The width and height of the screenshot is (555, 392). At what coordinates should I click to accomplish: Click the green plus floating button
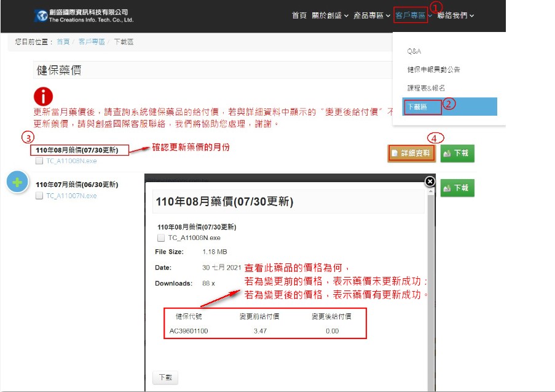(17, 182)
